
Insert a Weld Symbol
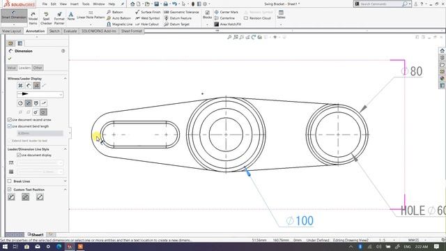pos(147,18)
